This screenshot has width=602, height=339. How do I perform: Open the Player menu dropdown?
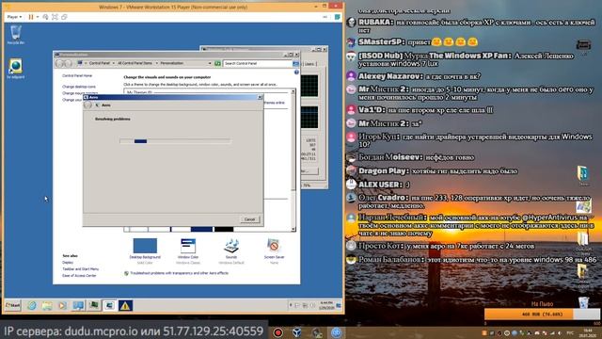tap(14, 17)
